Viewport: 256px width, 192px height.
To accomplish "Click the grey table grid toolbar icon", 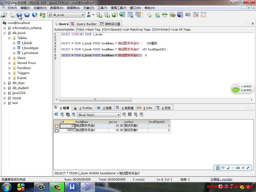I will (x=130, y=15).
